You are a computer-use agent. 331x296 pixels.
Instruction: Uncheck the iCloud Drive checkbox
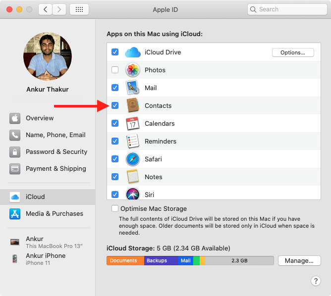115,52
